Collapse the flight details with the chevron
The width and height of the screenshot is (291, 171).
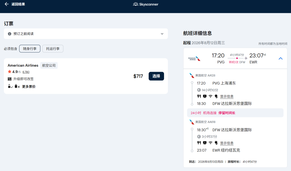(x=280, y=59)
